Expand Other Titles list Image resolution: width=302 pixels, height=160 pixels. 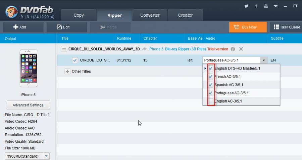pyautogui.click(x=67, y=71)
